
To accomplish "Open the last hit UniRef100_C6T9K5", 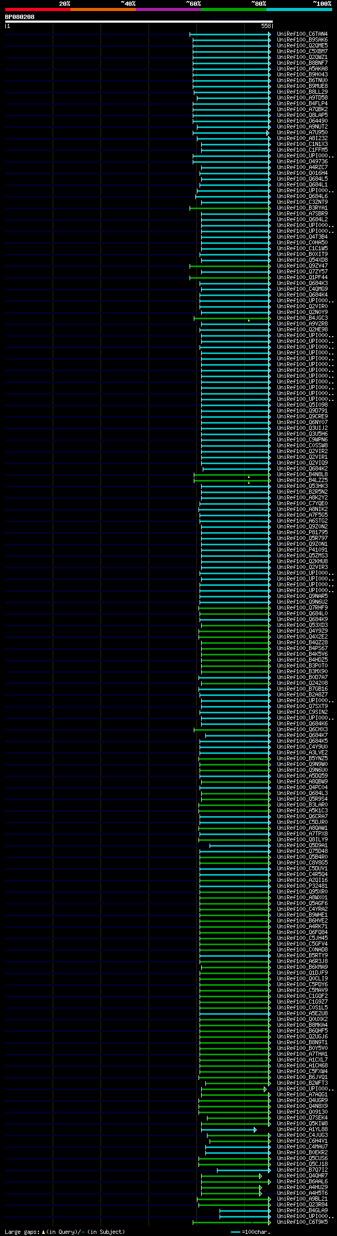I will coord(302,1222).
